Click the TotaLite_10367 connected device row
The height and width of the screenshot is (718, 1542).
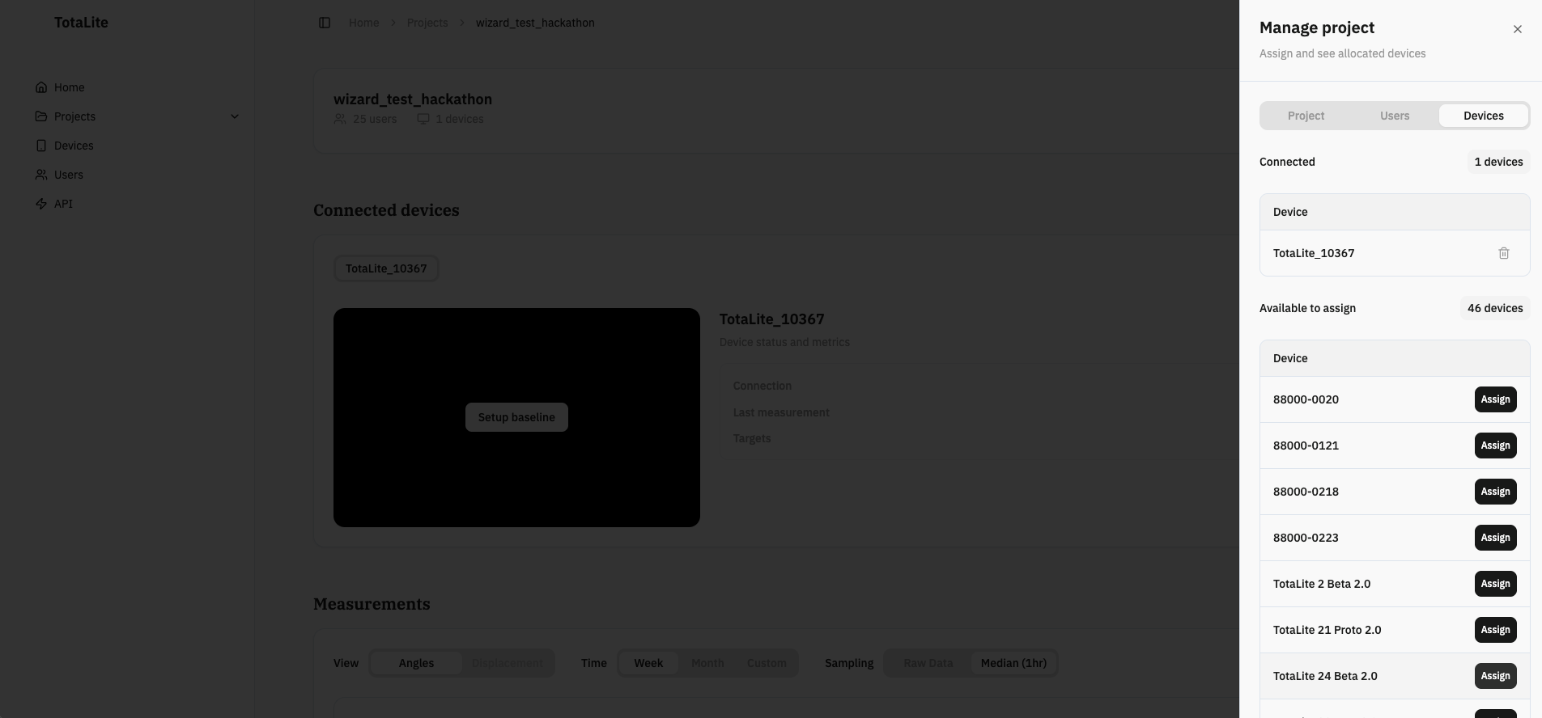1395,253
